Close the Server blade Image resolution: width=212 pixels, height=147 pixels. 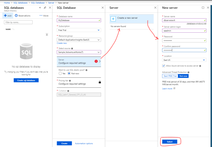click(155, 8)
